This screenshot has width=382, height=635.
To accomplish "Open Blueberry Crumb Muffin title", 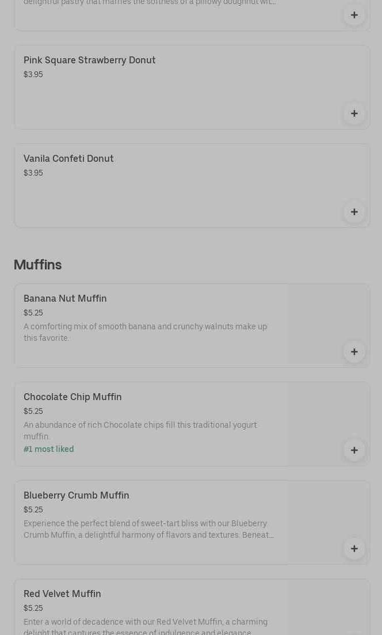I will point(76,495).
